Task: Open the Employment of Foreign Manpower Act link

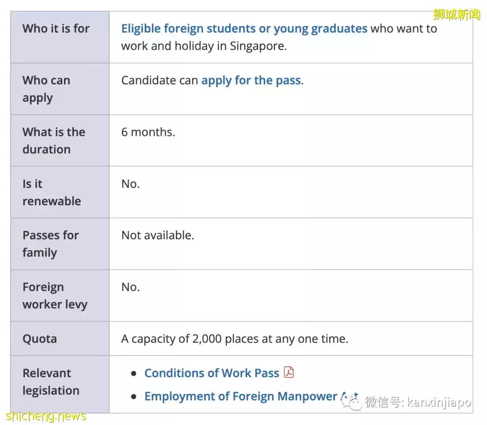Action: [241, 396]
